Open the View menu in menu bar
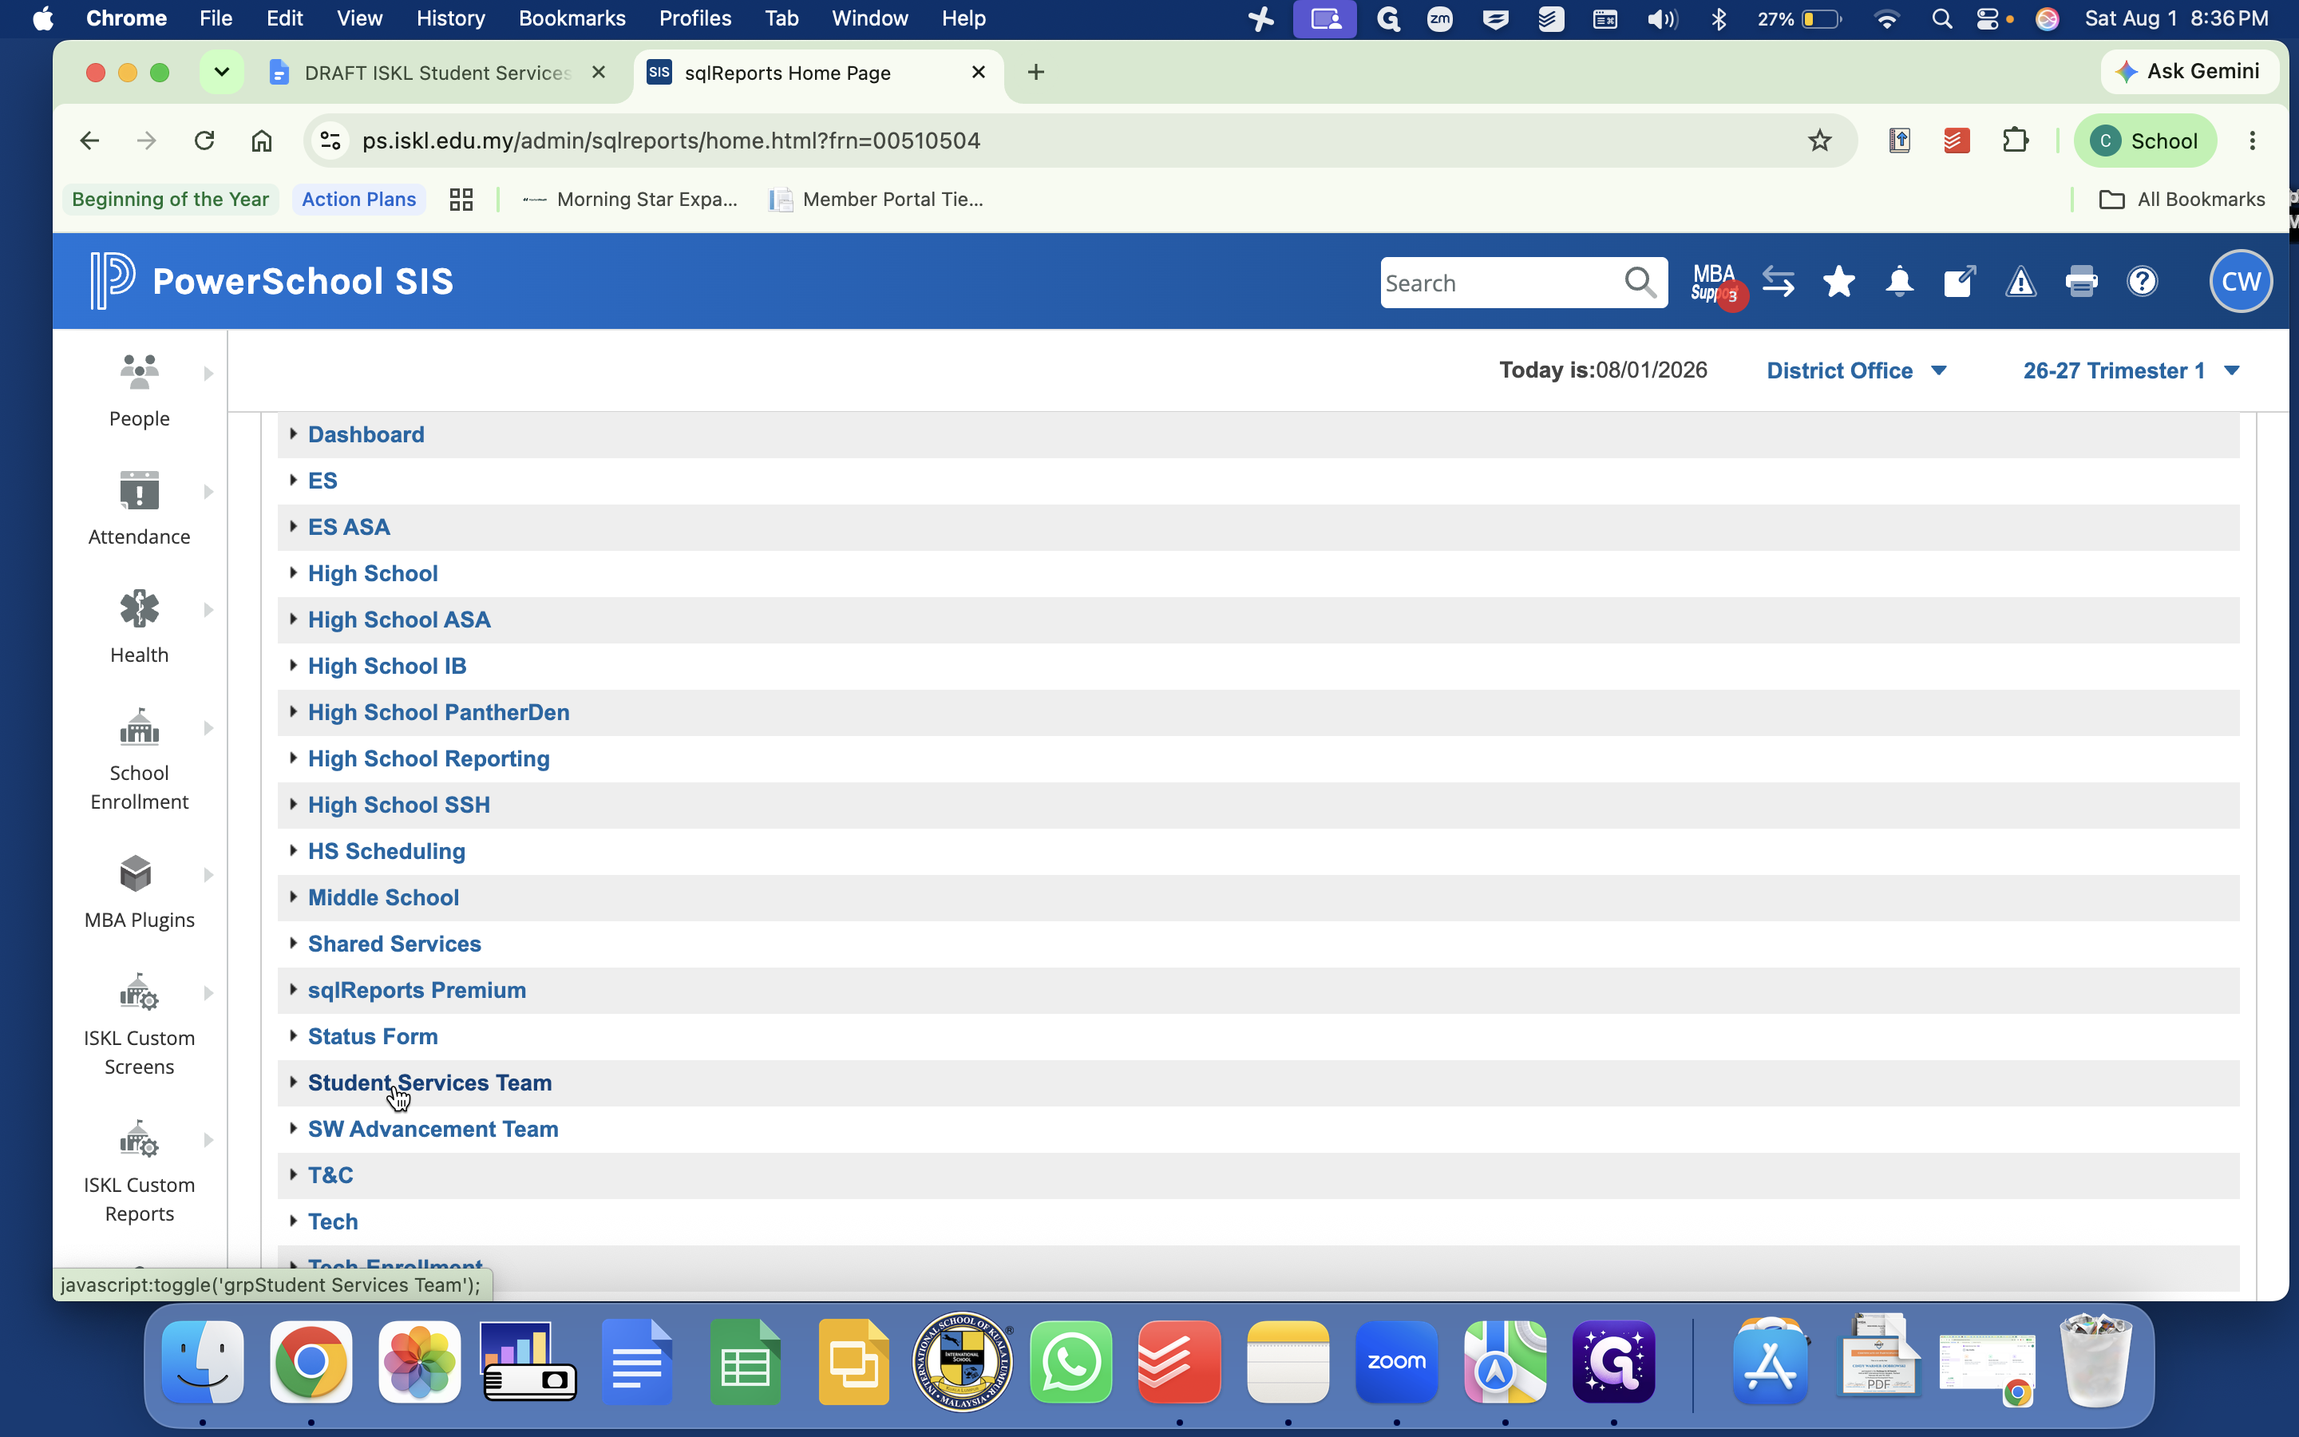The width and height of the screenshot is (2299, 1437). (359, 18)
